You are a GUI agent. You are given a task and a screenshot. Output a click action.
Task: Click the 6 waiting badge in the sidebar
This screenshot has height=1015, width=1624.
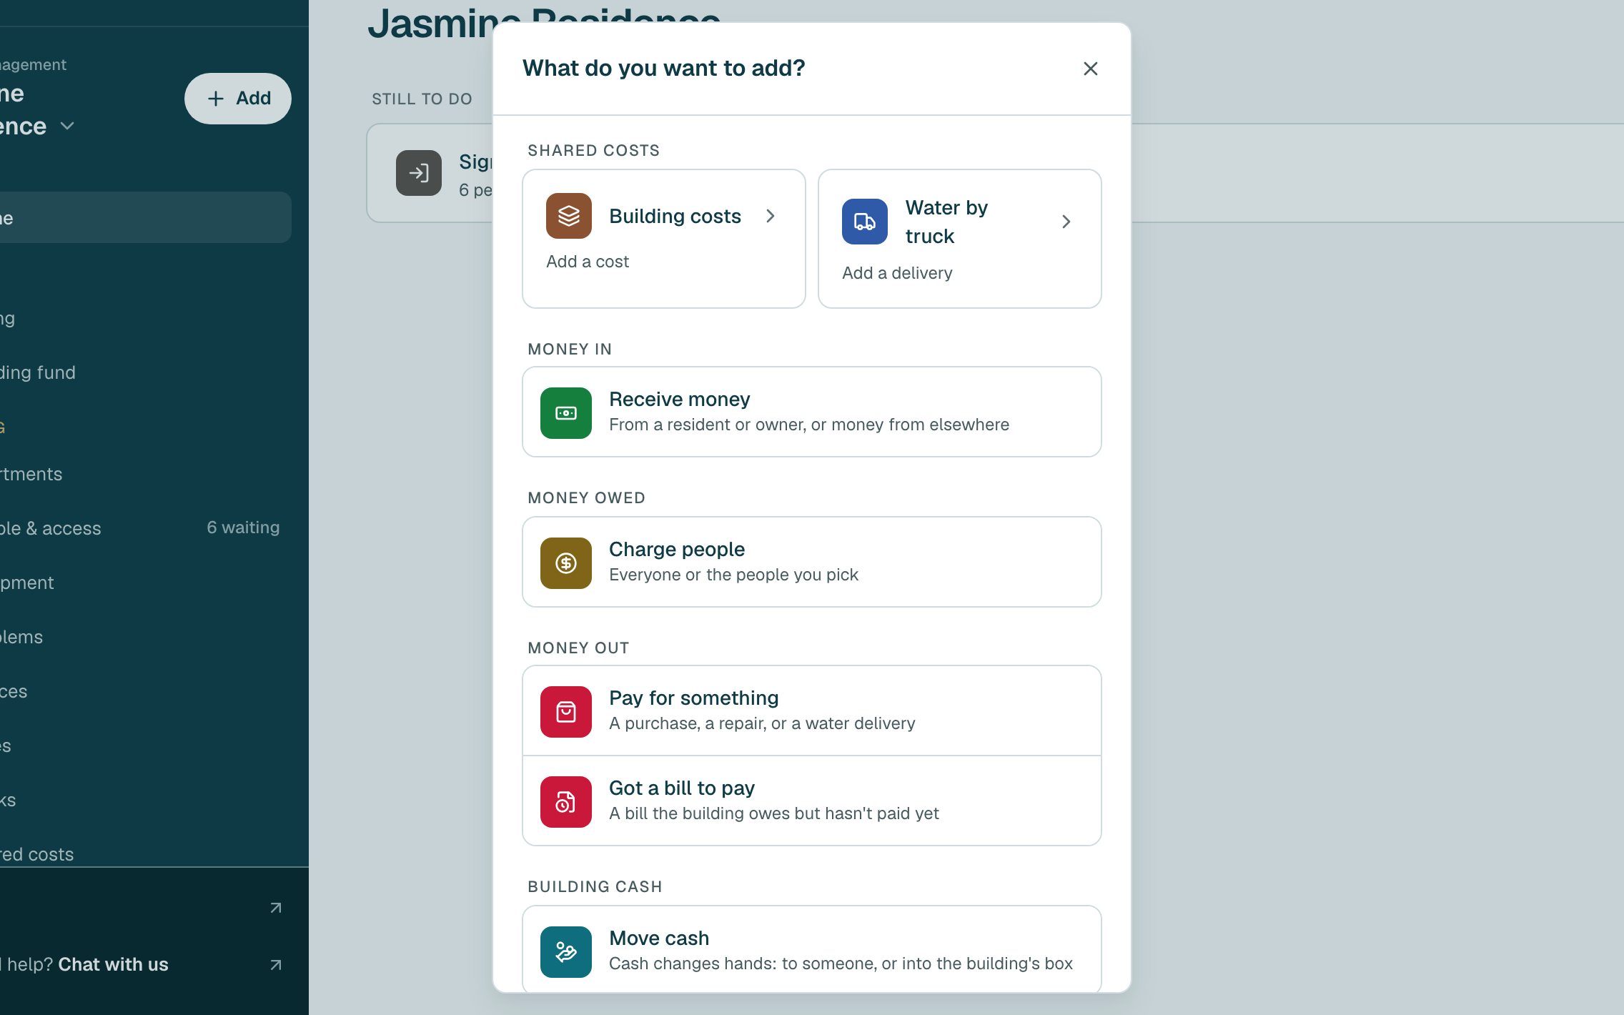coord(243,528)
